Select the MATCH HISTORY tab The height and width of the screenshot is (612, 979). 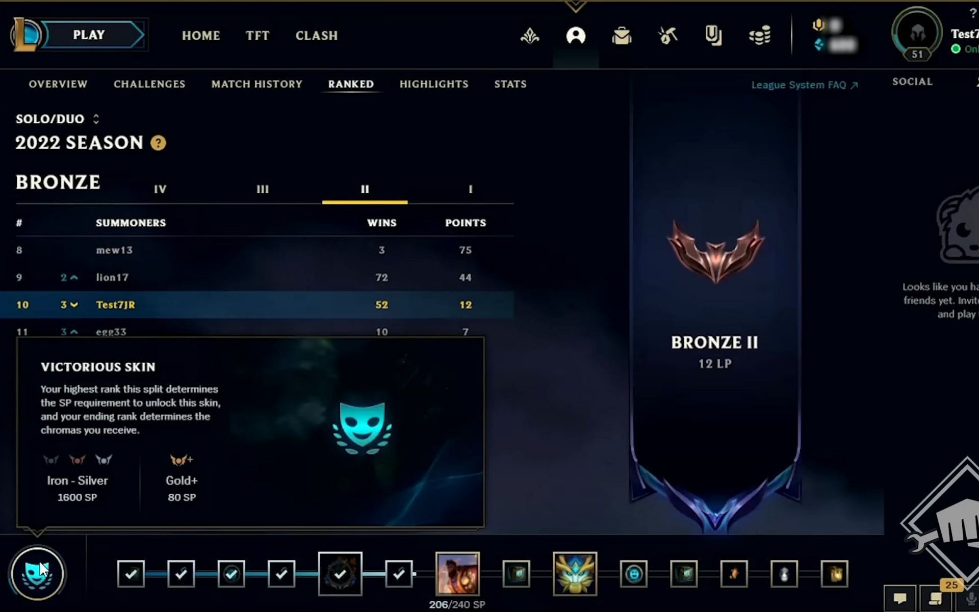257,84
